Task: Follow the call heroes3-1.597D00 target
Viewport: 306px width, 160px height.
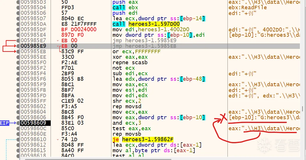Action: point(154,24)
